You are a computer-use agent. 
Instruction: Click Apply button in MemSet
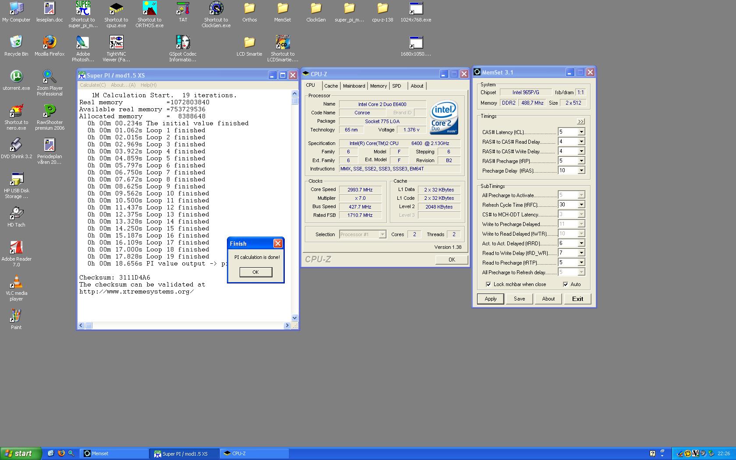click(x=491, y=299)
